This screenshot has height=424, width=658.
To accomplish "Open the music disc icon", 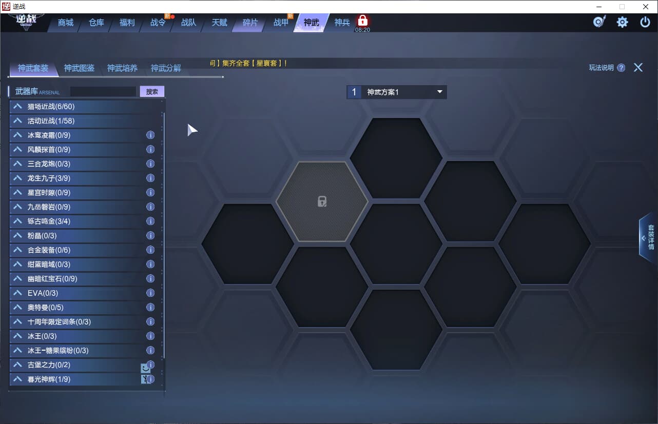I will pos(599,22).
